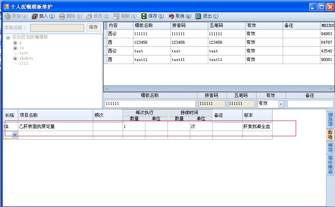The width and height of the screenshot is (335, 207).
Task: Expand the y tree node
Action: click(x=15, y=43)
